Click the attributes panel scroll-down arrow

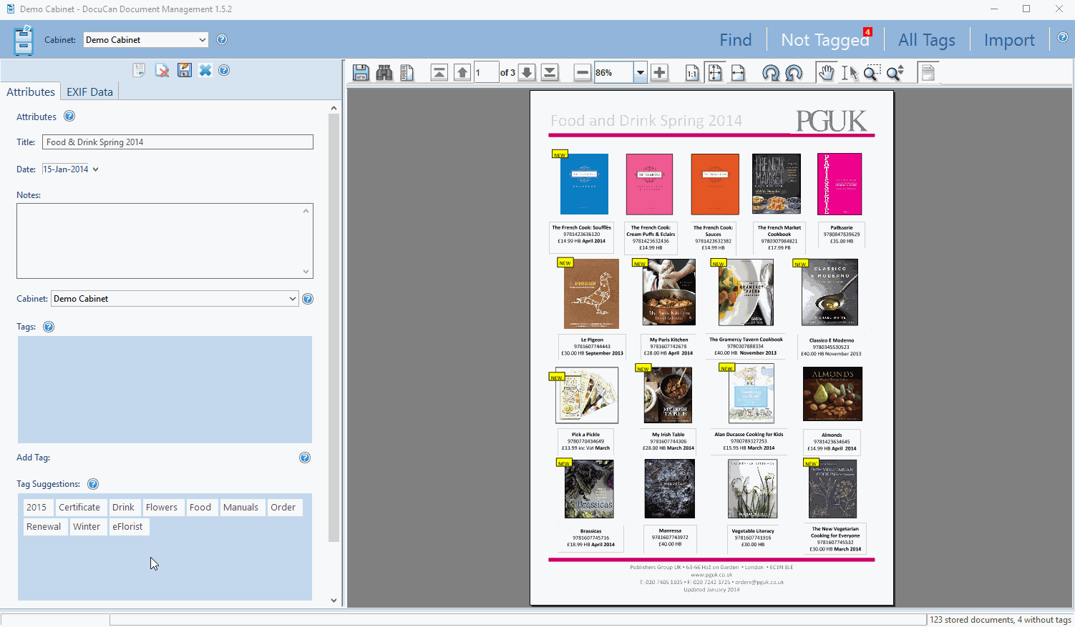tap(334, 601)
